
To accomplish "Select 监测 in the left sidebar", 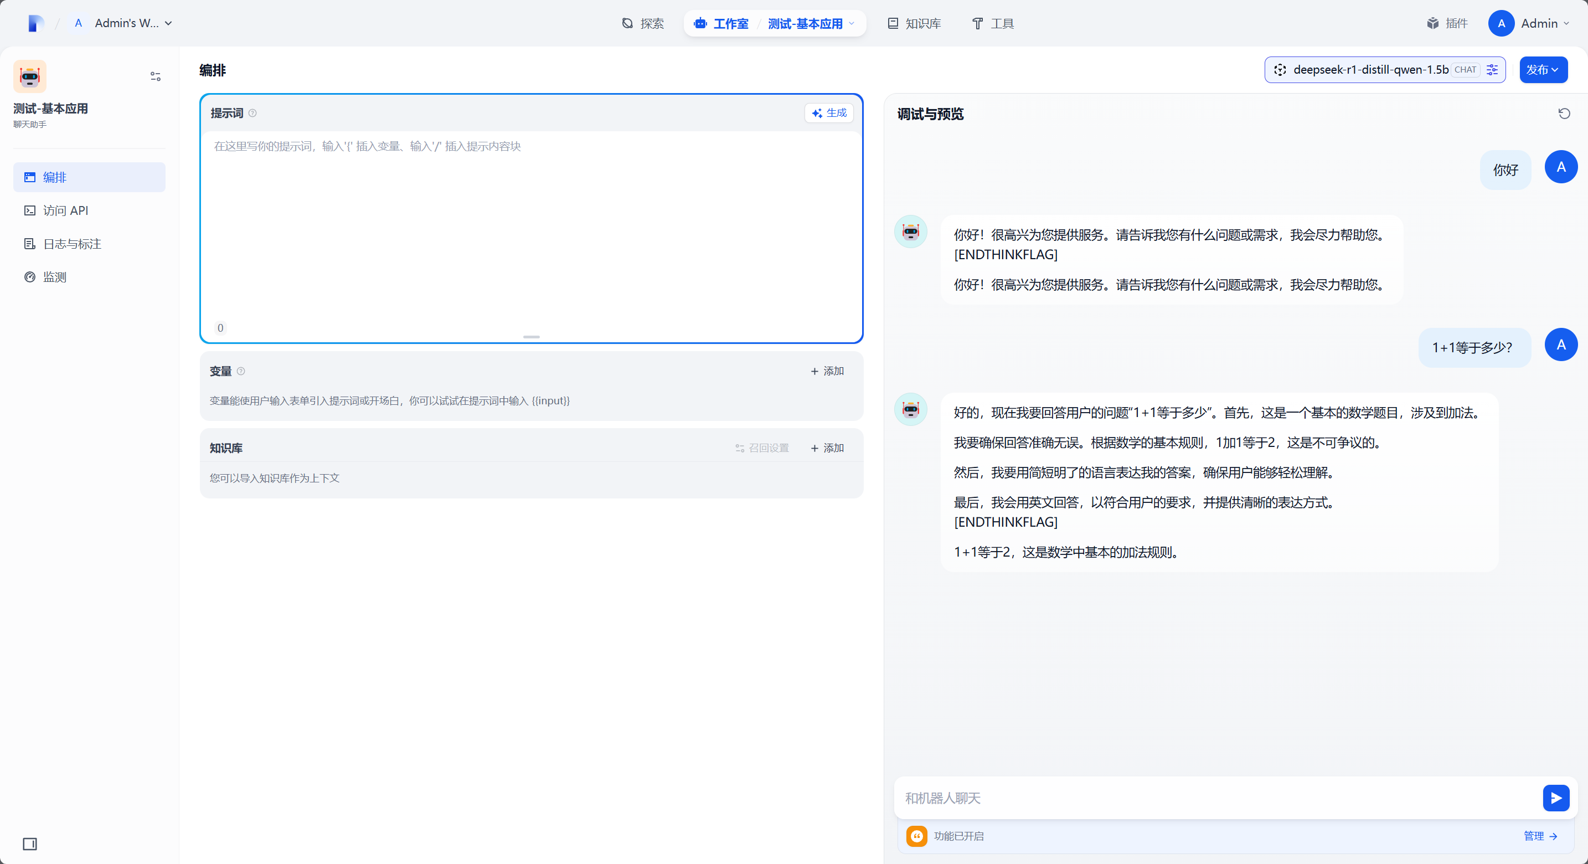I will (54, 277).
